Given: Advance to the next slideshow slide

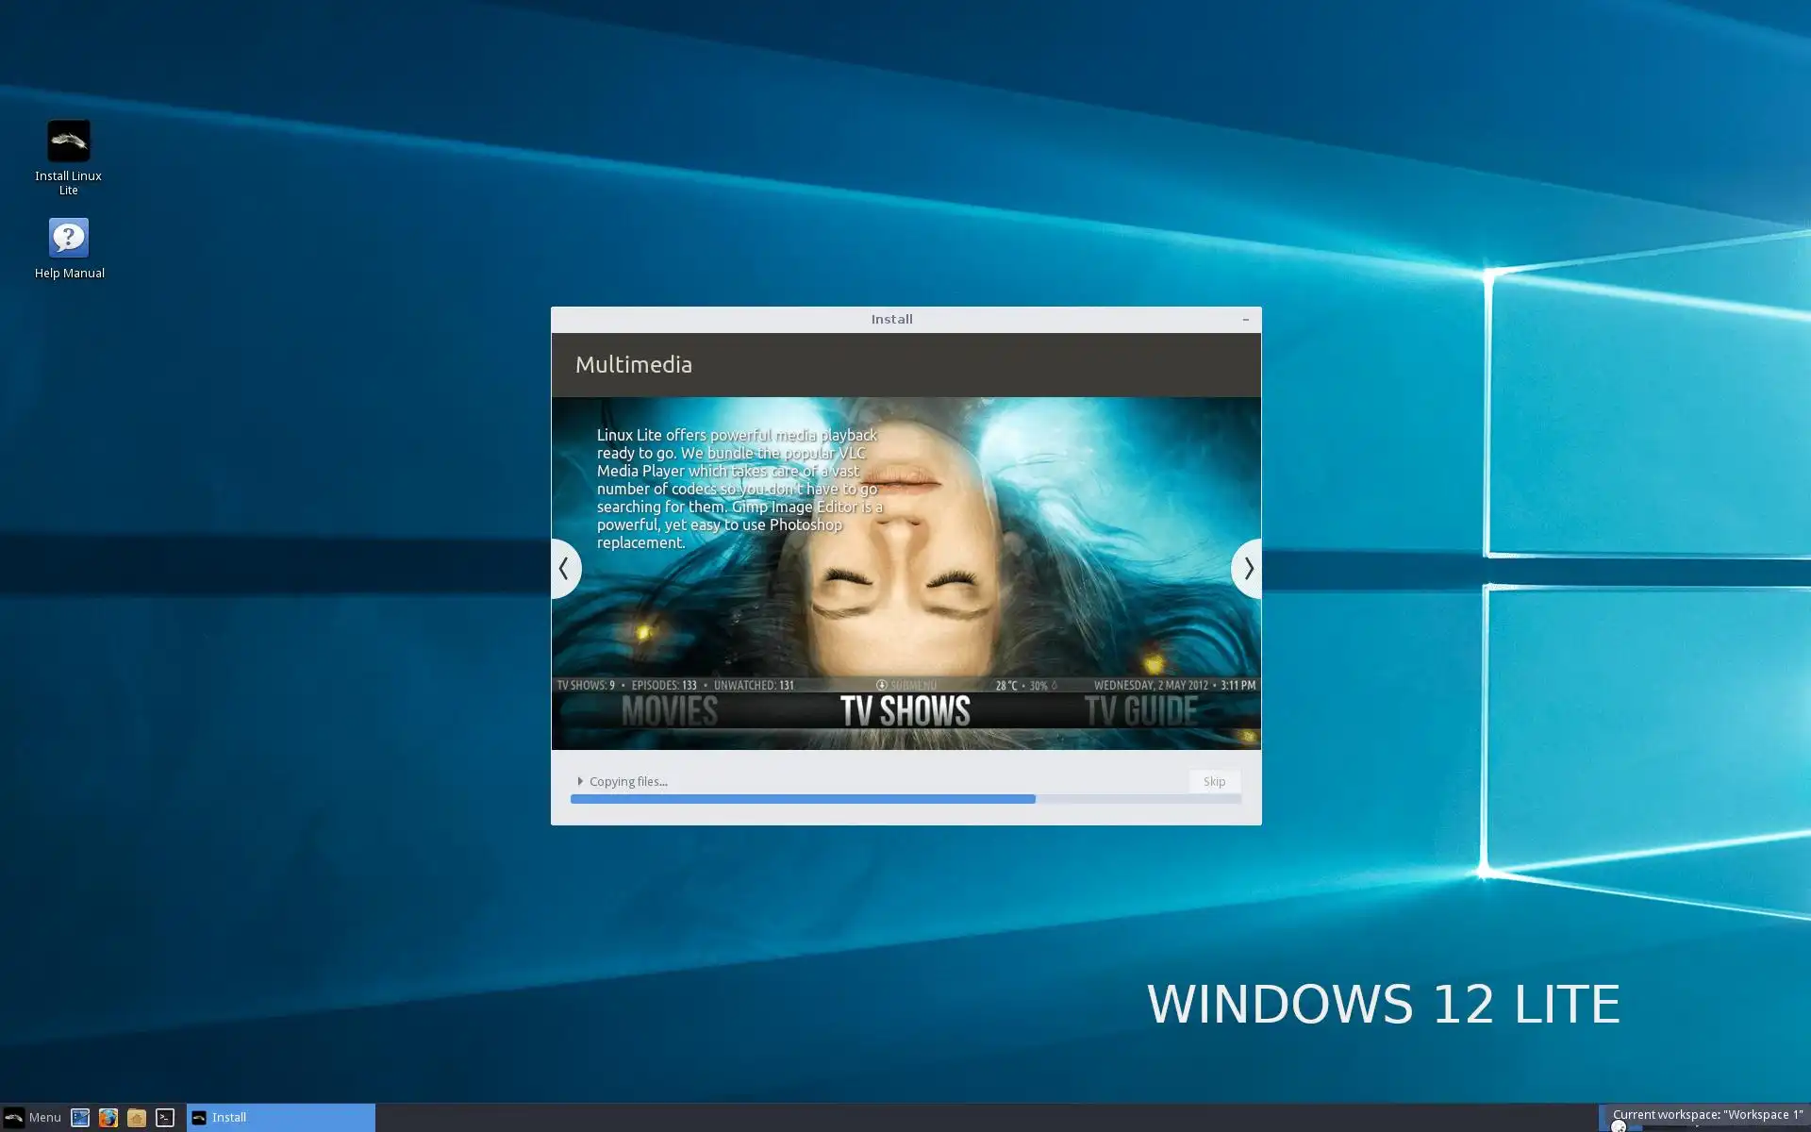Looking at the screenshot, I should click(x=1248, y=568).
